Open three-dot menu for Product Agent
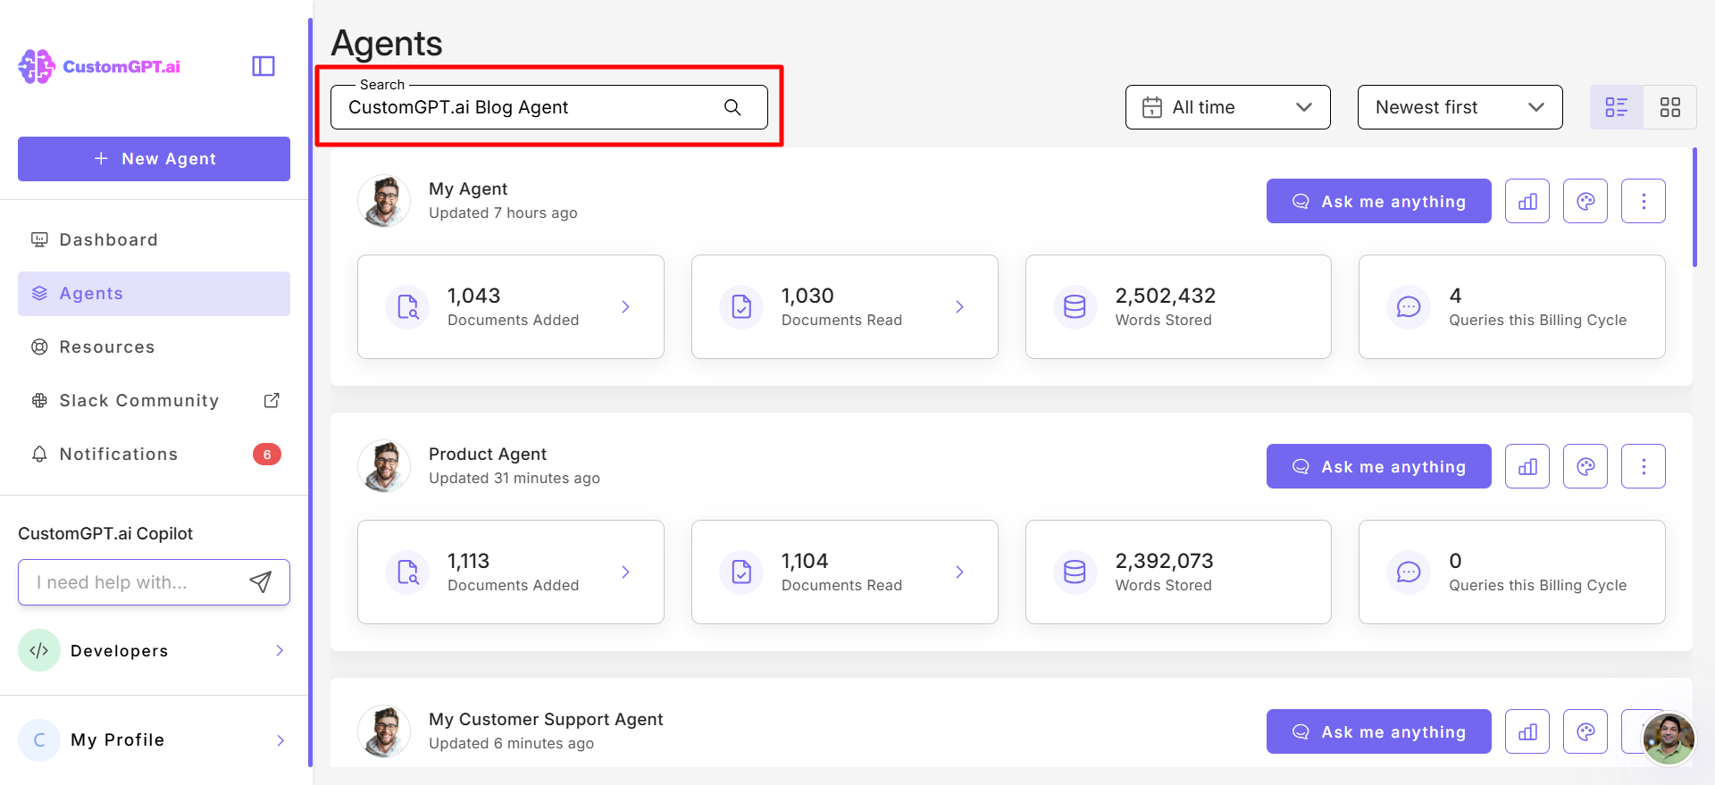Image resolution: width=1715 pixels, height=785 pixels. point(1644,466)
